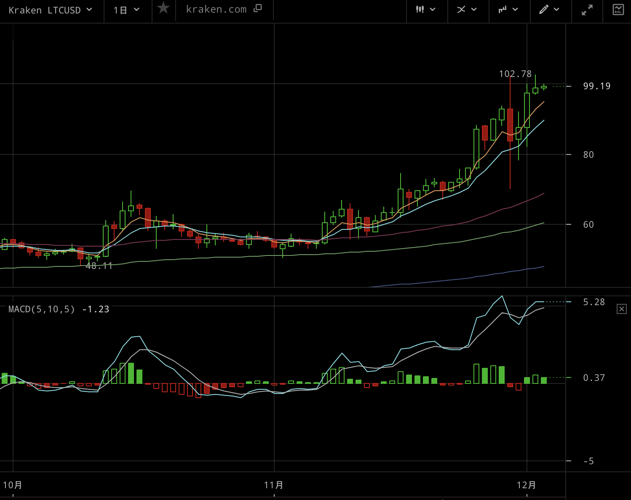Open the step-line studies dropdown
This screenshot has width=631, height=500.
508,9
